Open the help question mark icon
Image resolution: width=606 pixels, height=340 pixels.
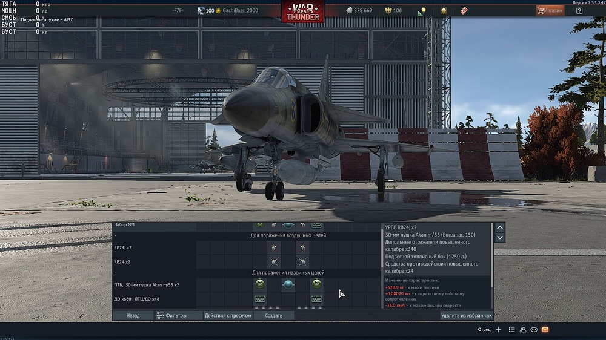tap(579, 11)
